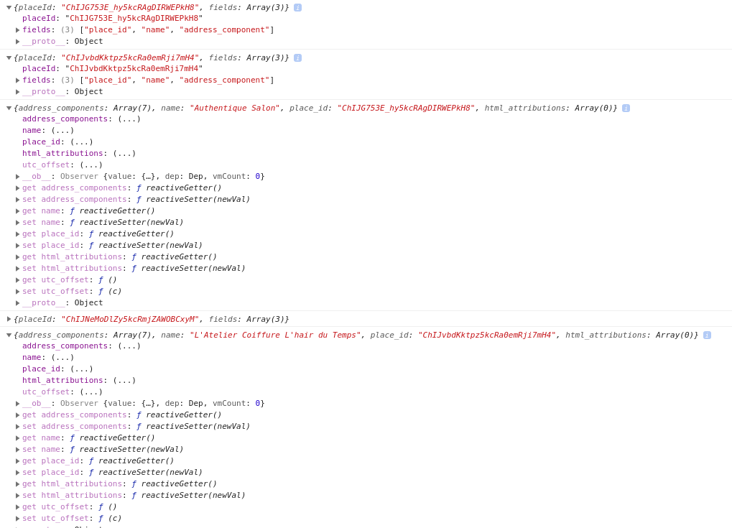Expand the __ob__ Observer under Authentique Salon

17,176
